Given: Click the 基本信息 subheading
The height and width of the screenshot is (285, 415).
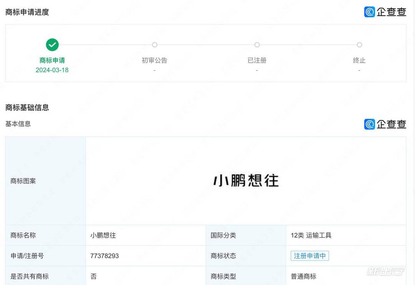Looking at the screenshot, I should tap(18, 124).
